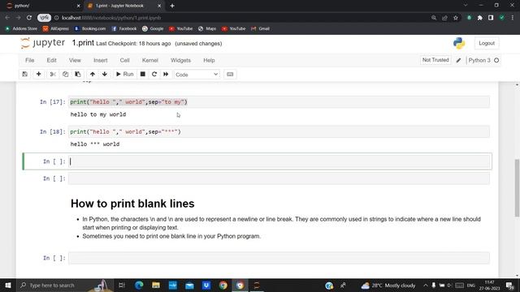The width and height of the screenshot is (520, 292).
Task: Switch to the python/ browser tab
Action: 42,6
